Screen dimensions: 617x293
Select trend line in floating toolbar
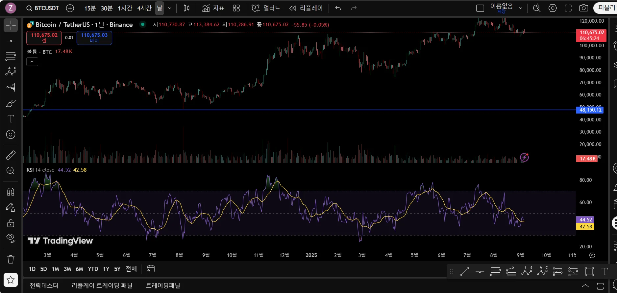click(464, 272)
